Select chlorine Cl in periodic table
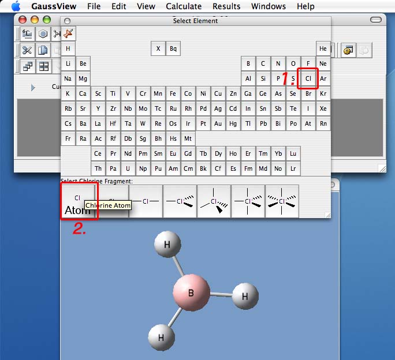Image resolution: width=395 pixels, height=360 pixels. click(x=308, y=78)
